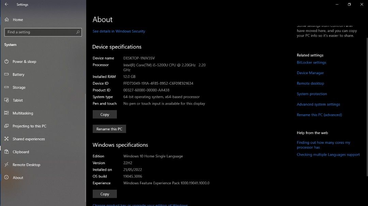The height and width of the screenshot is (206, 368).
Task: Click the Remote Desktop icon
Action: (6, 164)
